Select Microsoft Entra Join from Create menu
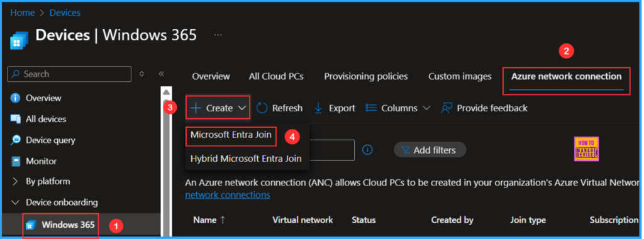The image size is (644, 239). [231, 135]
